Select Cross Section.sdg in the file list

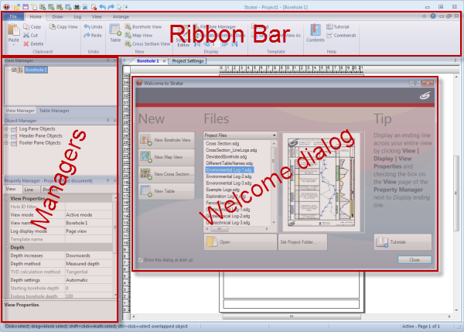coord(223,143)
